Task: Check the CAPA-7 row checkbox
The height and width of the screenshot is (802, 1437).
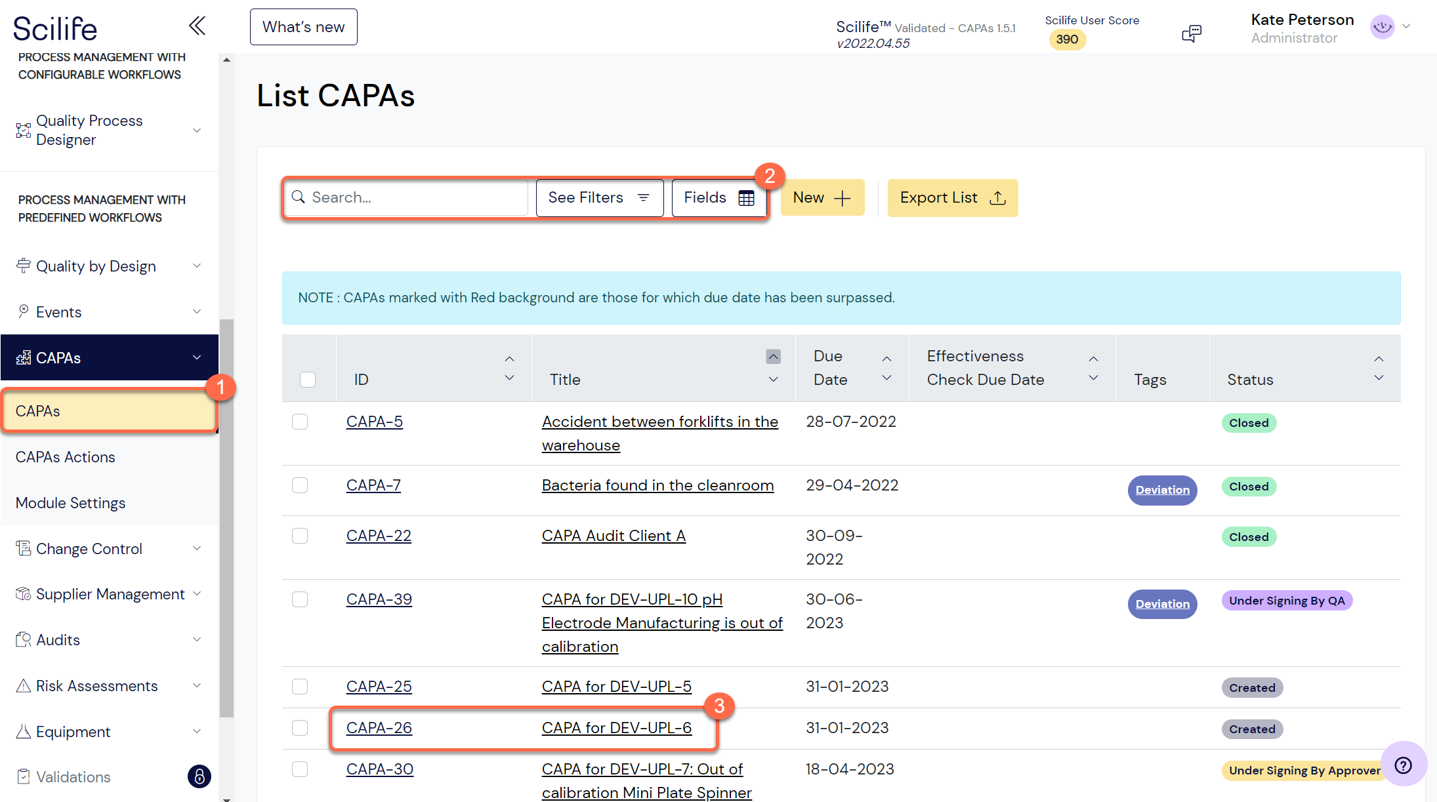Action: click(300, 485)
